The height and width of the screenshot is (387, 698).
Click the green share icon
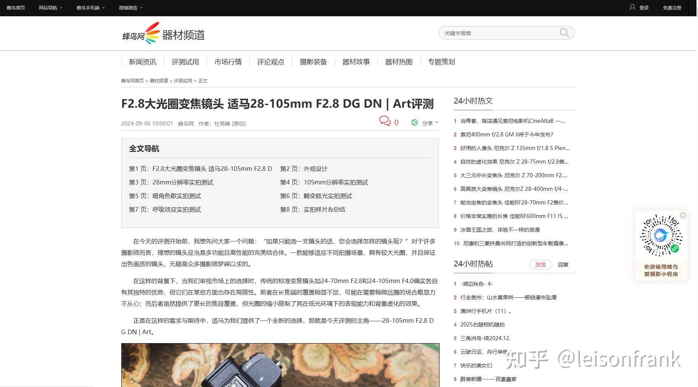tap(415, 122)
